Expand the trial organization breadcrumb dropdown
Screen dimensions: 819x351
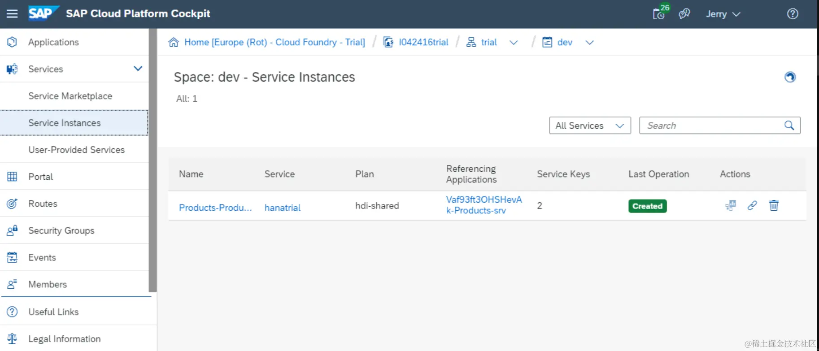pos(514,43)
